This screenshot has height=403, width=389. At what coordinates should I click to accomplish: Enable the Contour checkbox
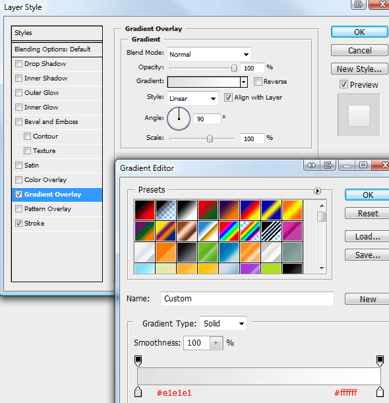pos(27,136)
